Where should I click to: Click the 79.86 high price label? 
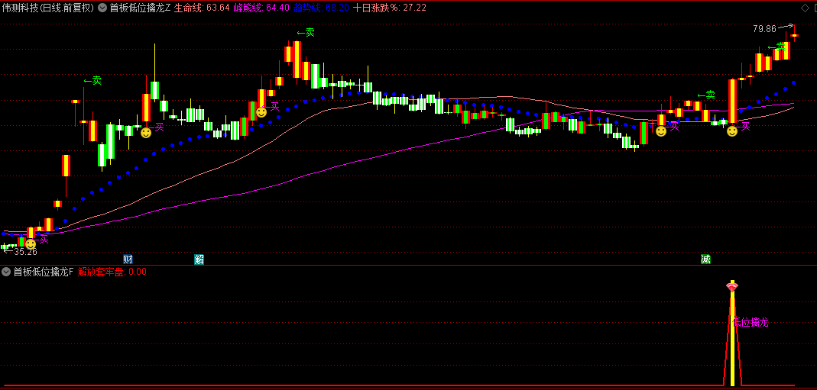[764, 28]
